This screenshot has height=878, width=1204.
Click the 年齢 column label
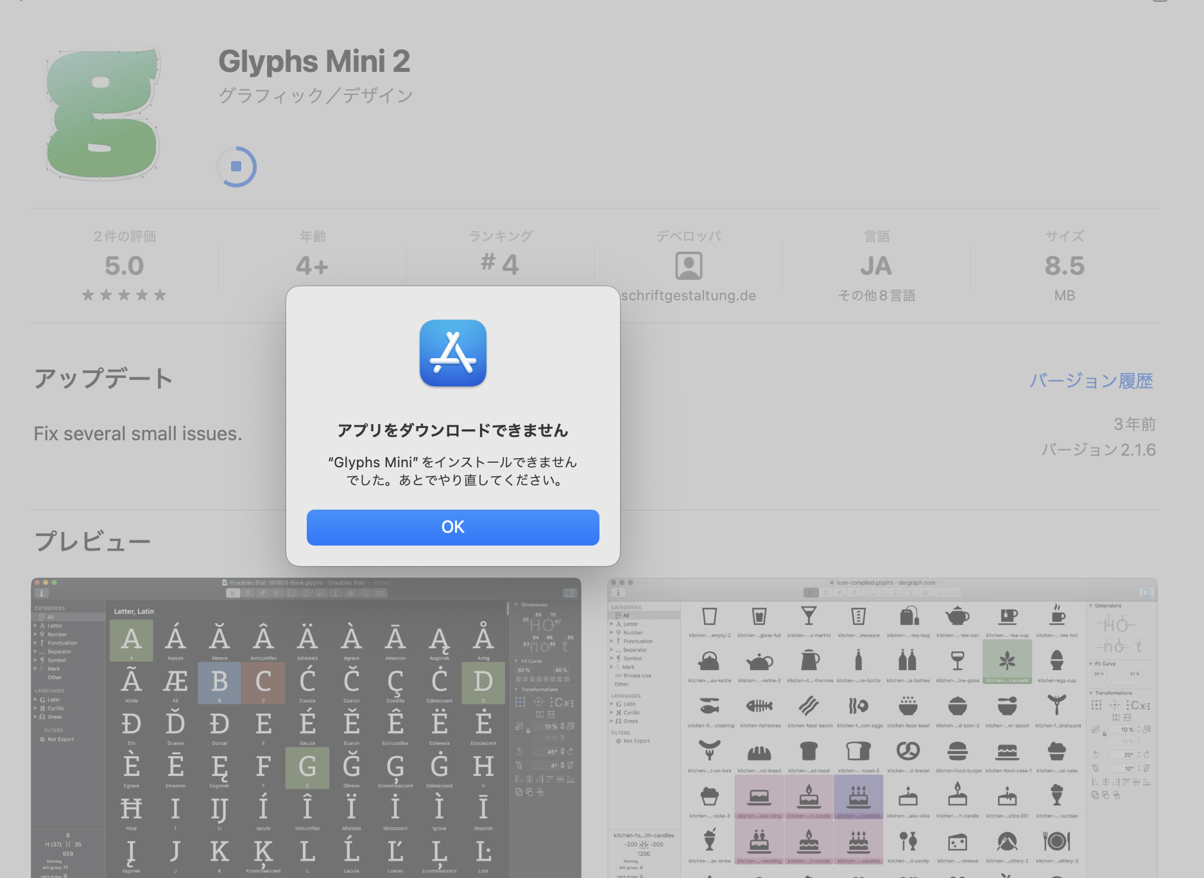pyautogui.click(x=313, y=236)
